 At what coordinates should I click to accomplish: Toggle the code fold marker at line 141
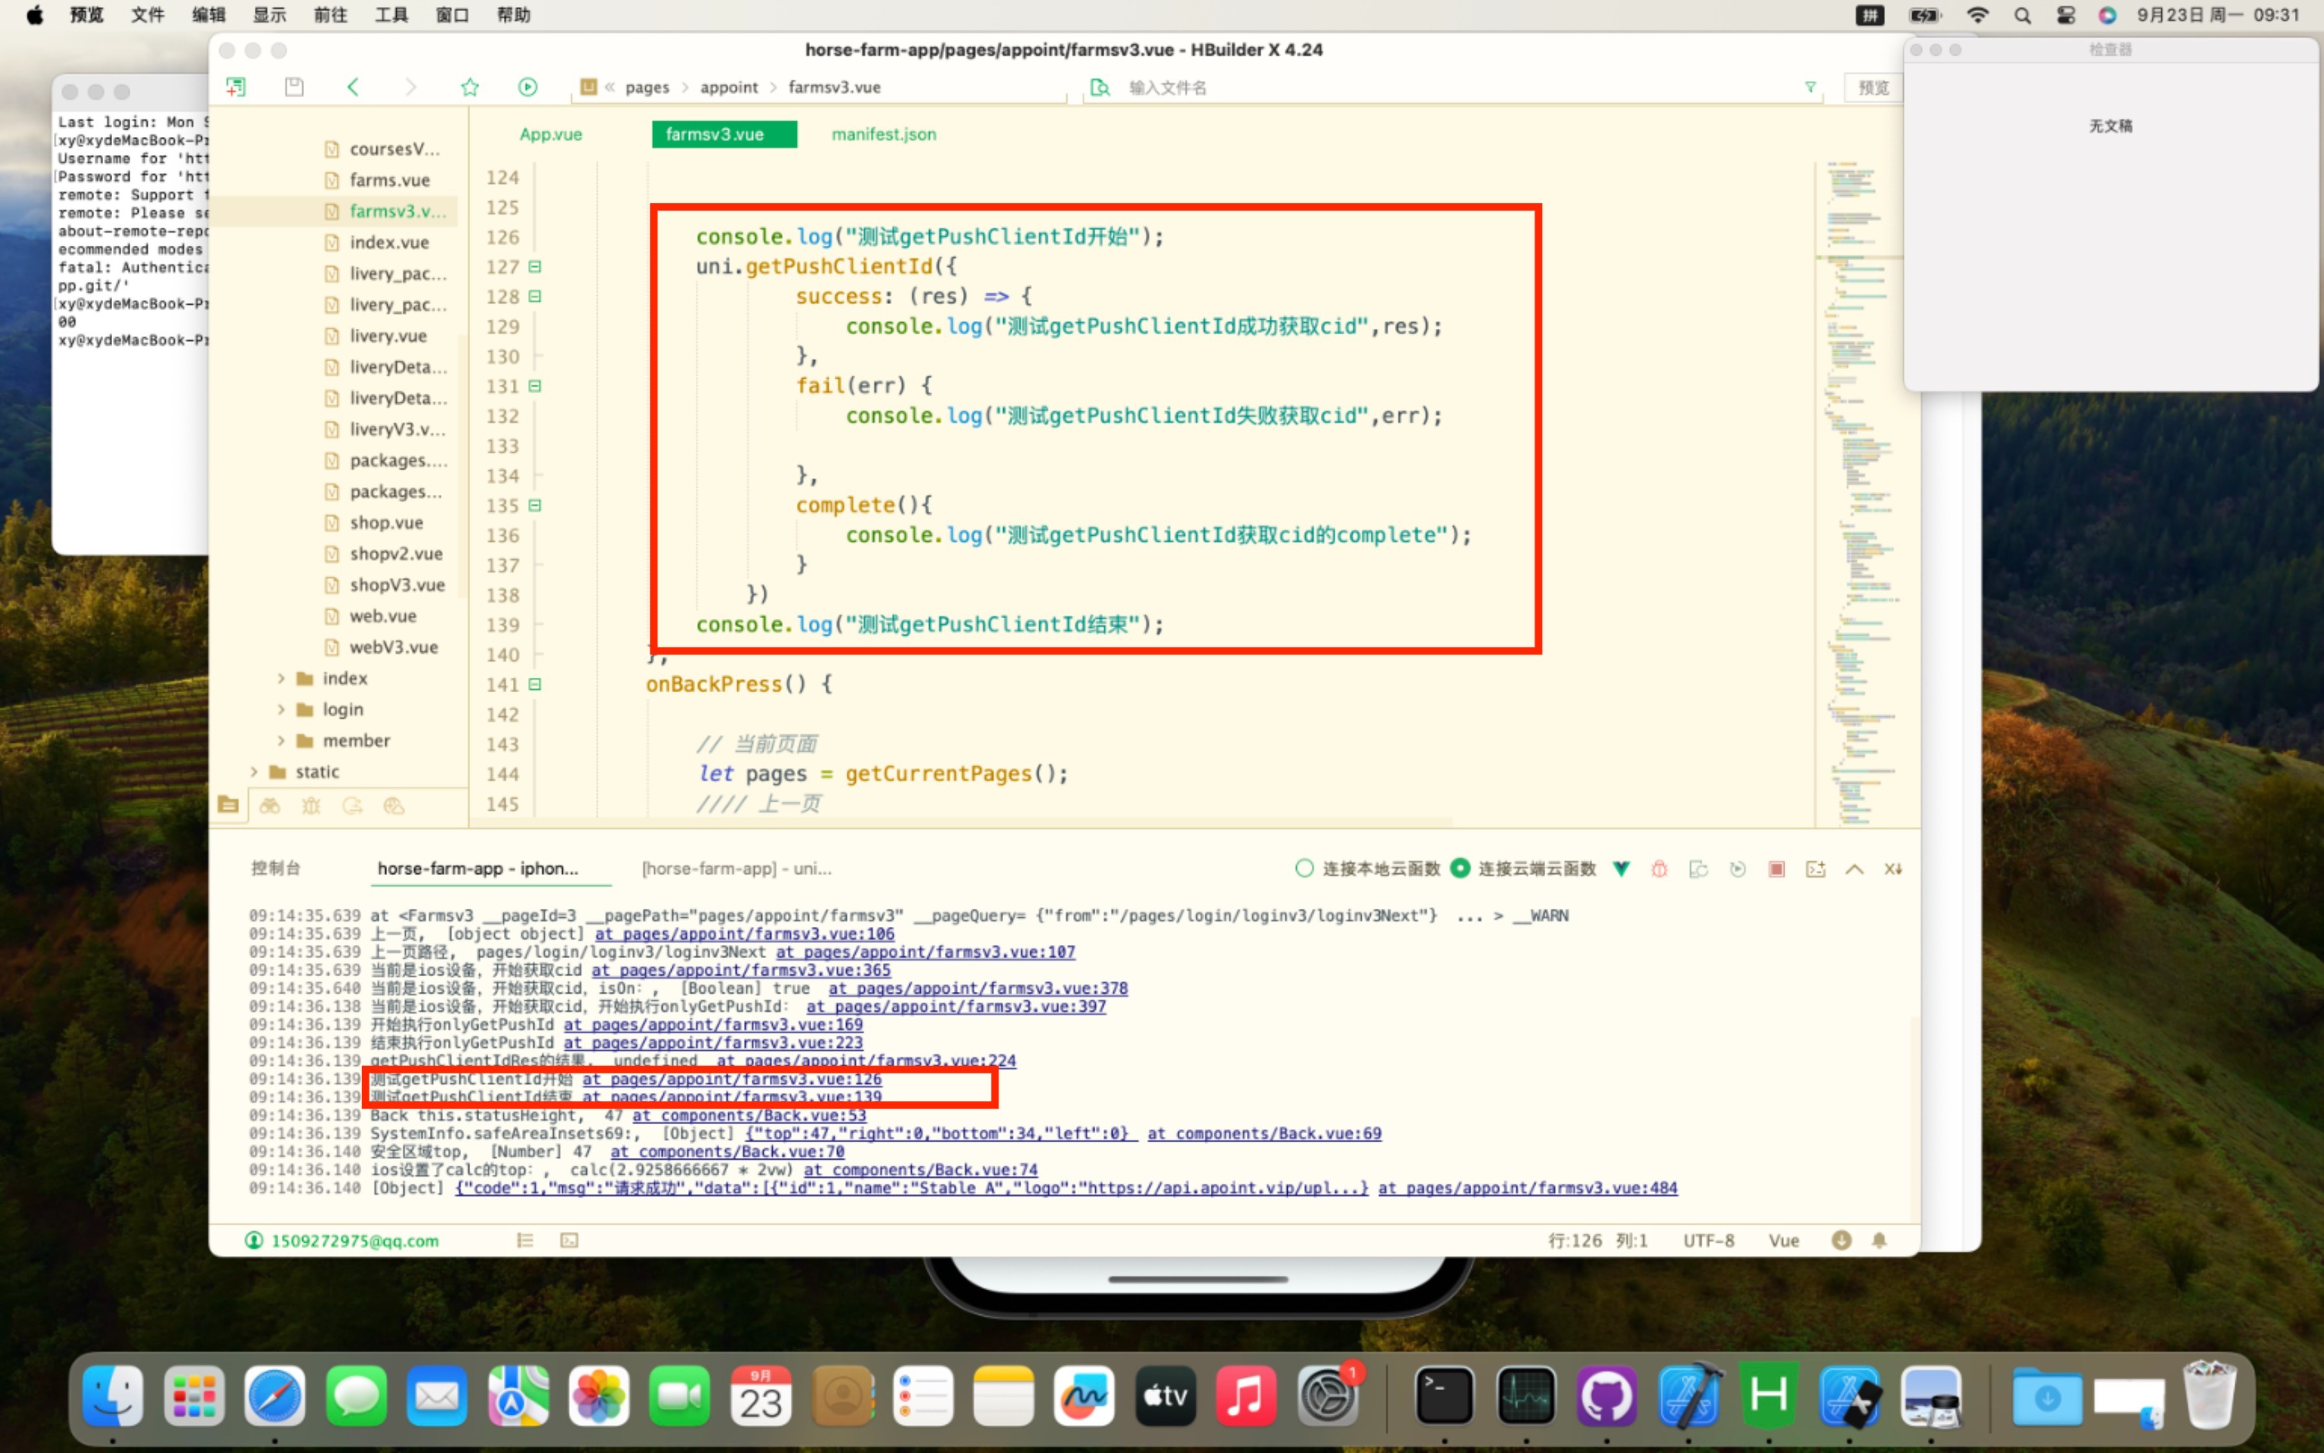[535, 684]
